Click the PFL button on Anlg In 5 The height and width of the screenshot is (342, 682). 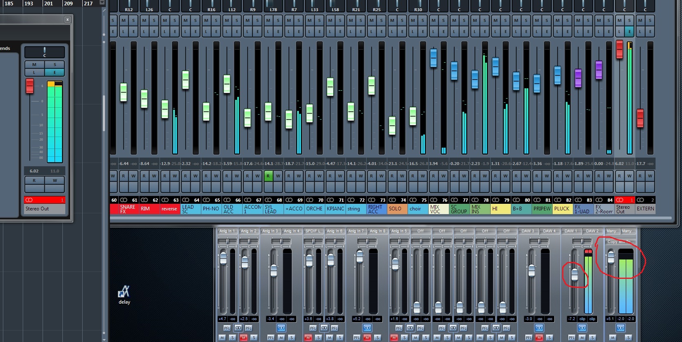coord(399,328)
